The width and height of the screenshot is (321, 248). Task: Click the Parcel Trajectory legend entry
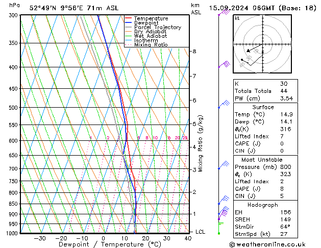tap(153, 27)
